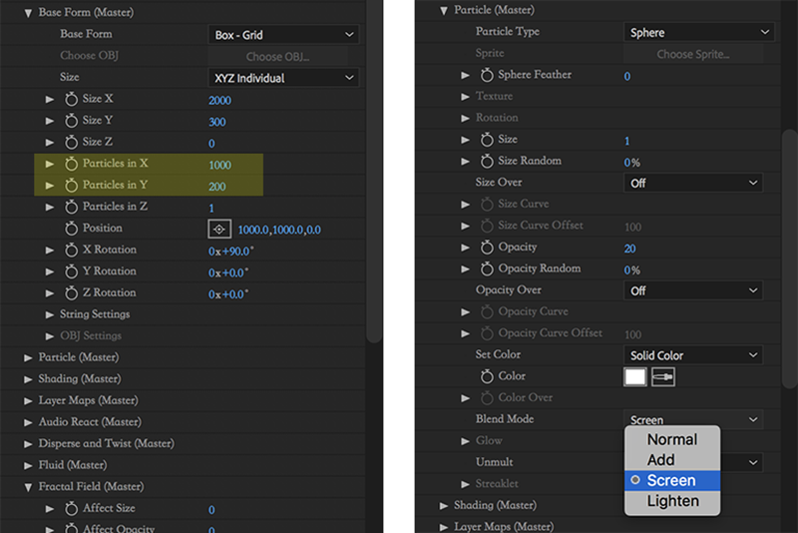Screen dimensions: 798x533
Task: Click the Position crosshair point picker icon
Action: pyautogui.click(x=219, y=229)
